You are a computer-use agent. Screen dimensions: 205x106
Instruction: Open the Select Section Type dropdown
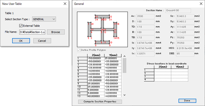(x=44, y=19)
